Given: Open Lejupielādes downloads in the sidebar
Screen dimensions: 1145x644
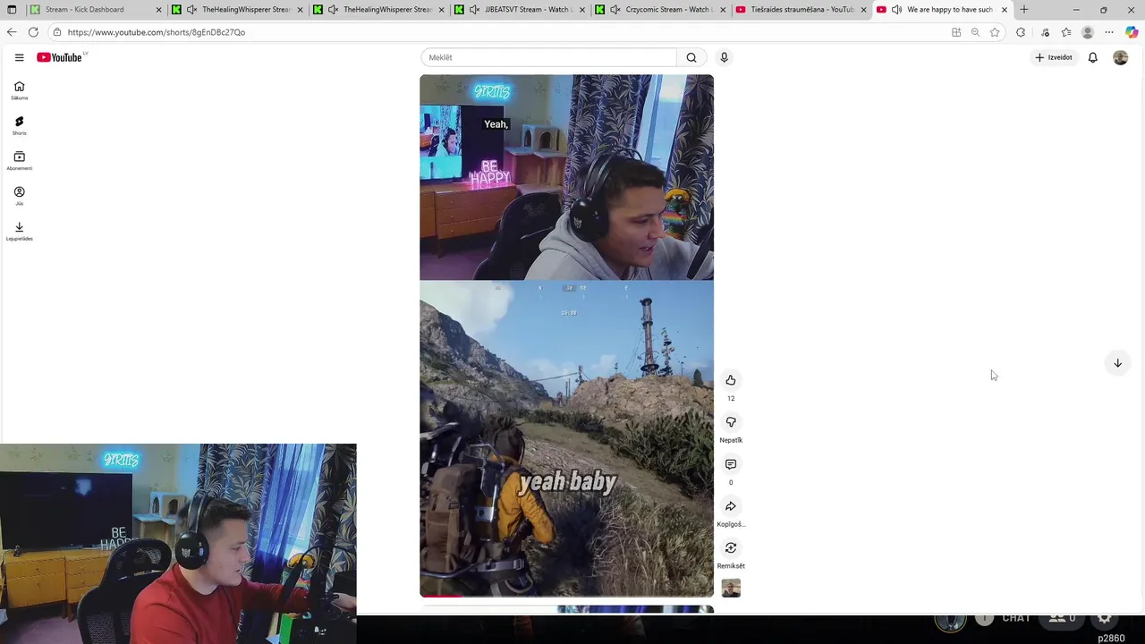Looking at the screenshot, I should pyautogui.click(x=19, y=231).
